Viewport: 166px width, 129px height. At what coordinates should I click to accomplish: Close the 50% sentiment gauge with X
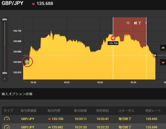[x=4, y=79]
